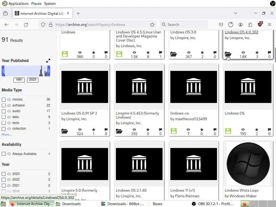The height and width of the screenshot is (207, 276).
Task: Open the Firefox View icon
Action: coord(5,13)
